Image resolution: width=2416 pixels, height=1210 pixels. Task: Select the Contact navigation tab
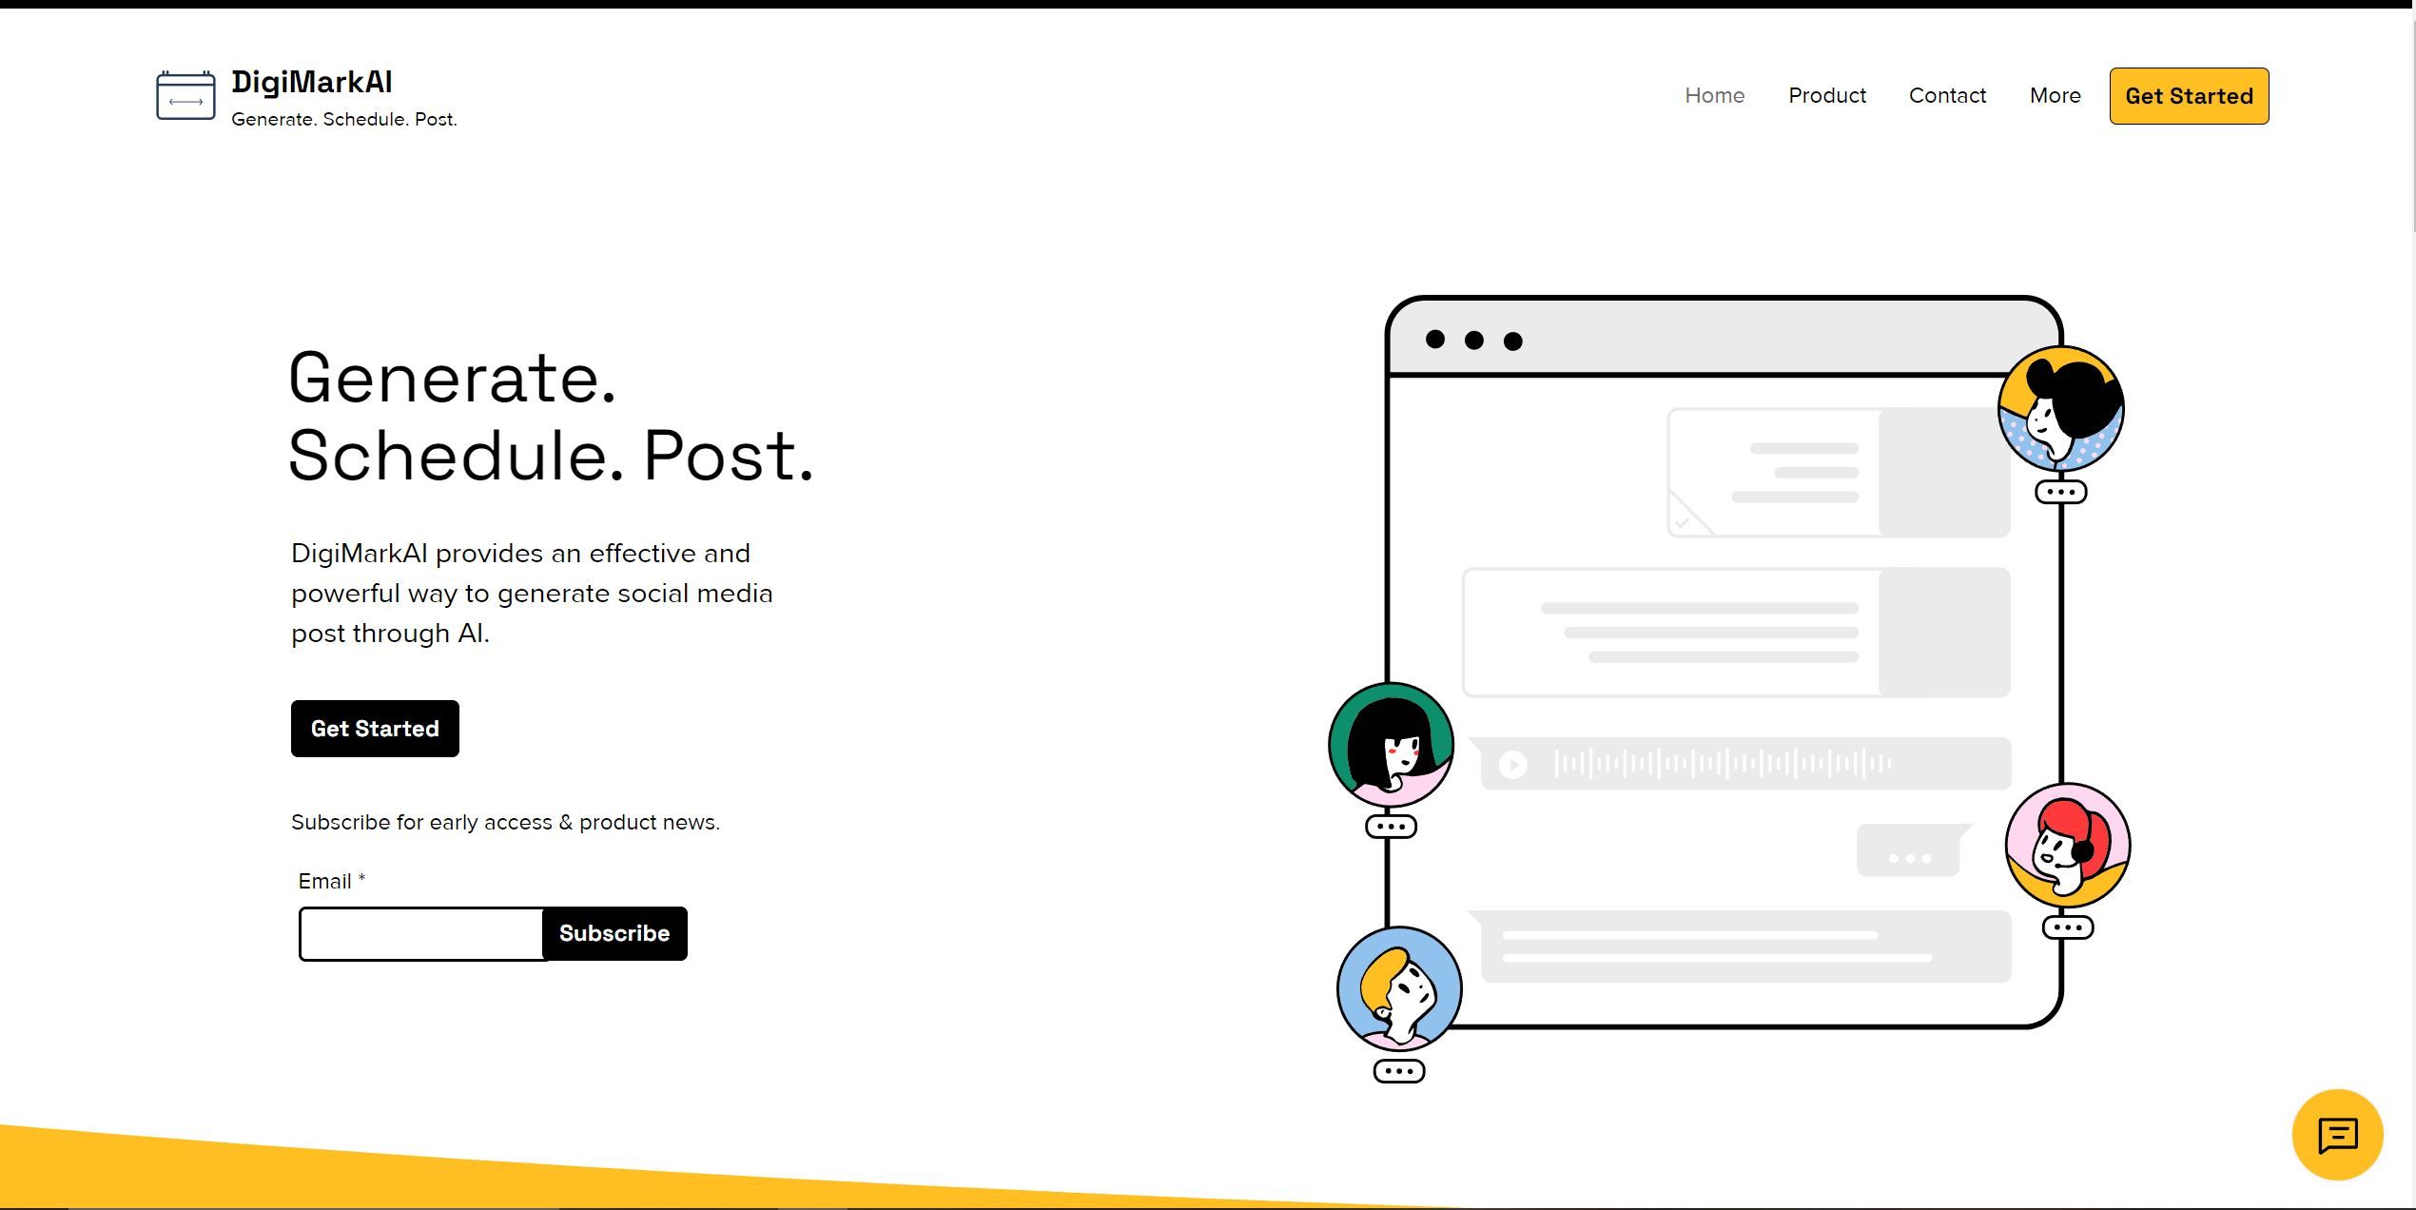click(x=1947, y=96)
